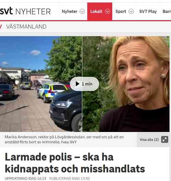Click the red slash icon beside Västmanland
This screenshot has width=171, height=181.
point(1,27)
